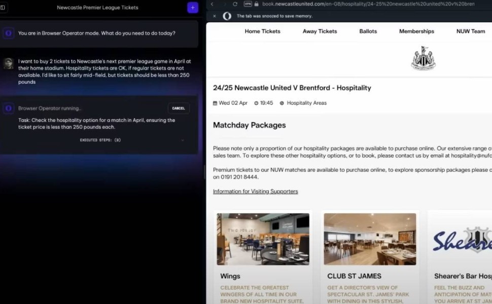Click the user avatar in chat
Image resolution: width=492 pixels, height=304 pixels.
(x=9, y=63)
